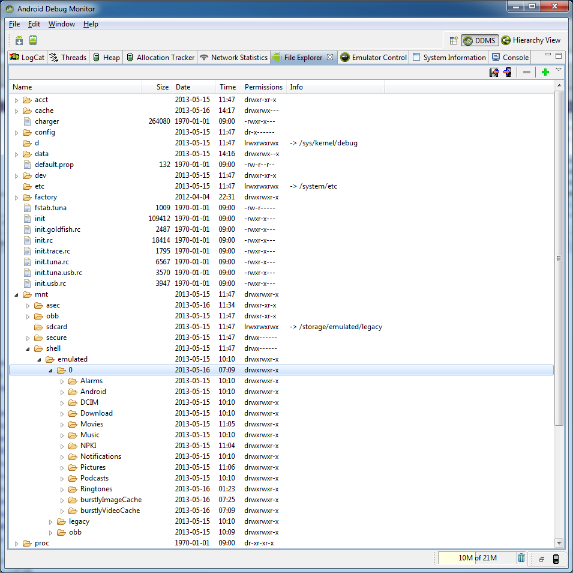The width and height of the screenshot is (573, 573).
Task: Click the heap status 10M of 21M bar
Action: (x=477, y=557)
